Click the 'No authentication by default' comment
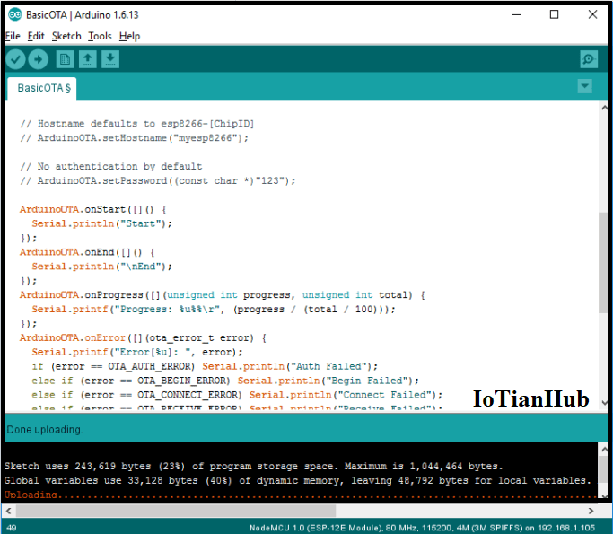 [x=111, y=167]
